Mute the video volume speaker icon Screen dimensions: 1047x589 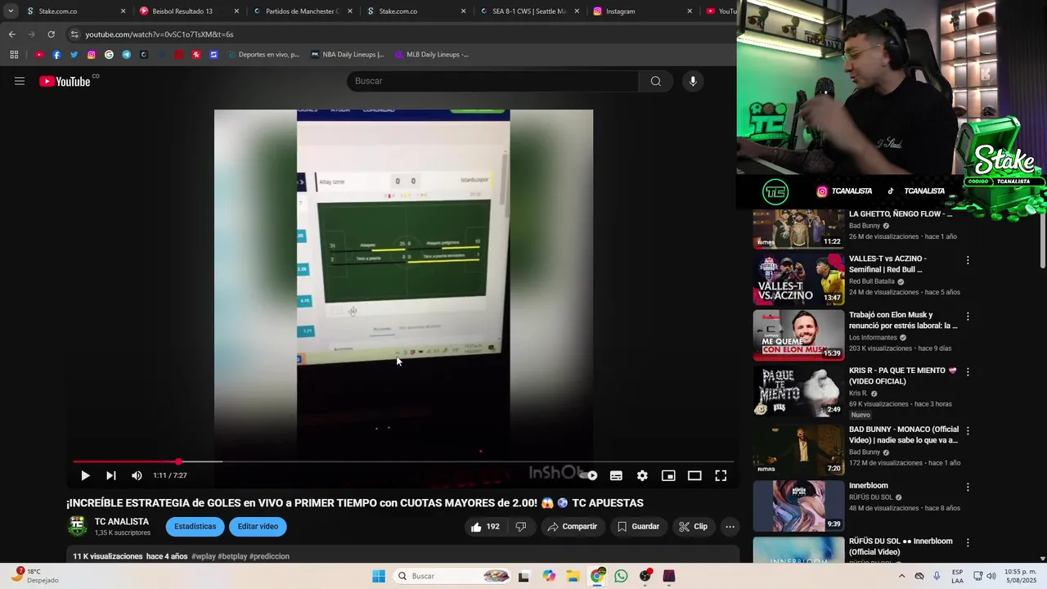[x=137, y=475]
